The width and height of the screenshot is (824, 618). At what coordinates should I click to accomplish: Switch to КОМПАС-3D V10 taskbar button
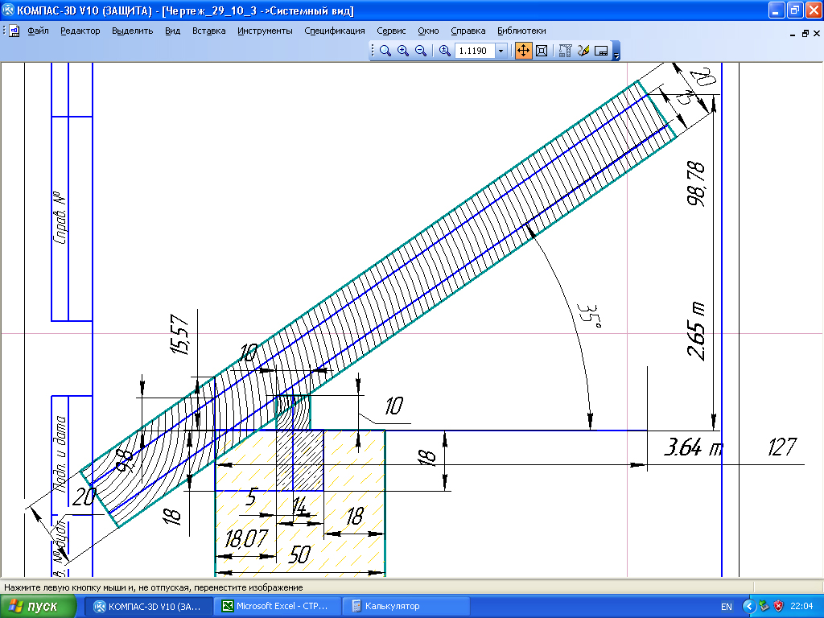pos(149,607)
